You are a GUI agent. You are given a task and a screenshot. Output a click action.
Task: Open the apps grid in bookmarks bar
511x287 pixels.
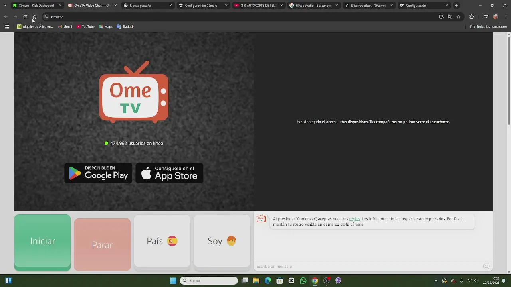pyautogui.click(x=7, y=27)
